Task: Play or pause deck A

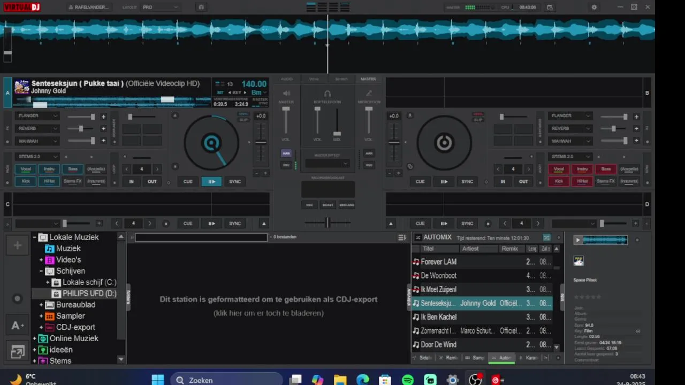Action: pyautogui.click(x=211, y=181)
